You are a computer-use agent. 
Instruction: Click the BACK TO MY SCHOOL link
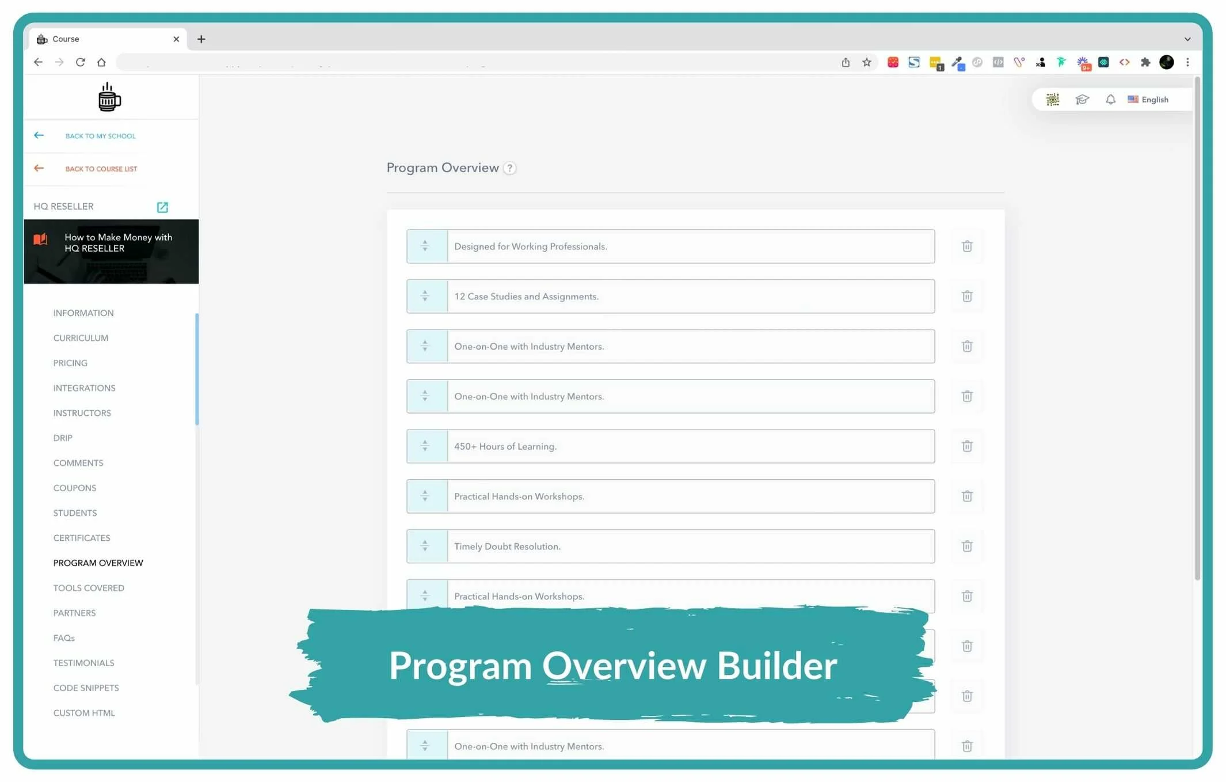click(x=100, y=136)
